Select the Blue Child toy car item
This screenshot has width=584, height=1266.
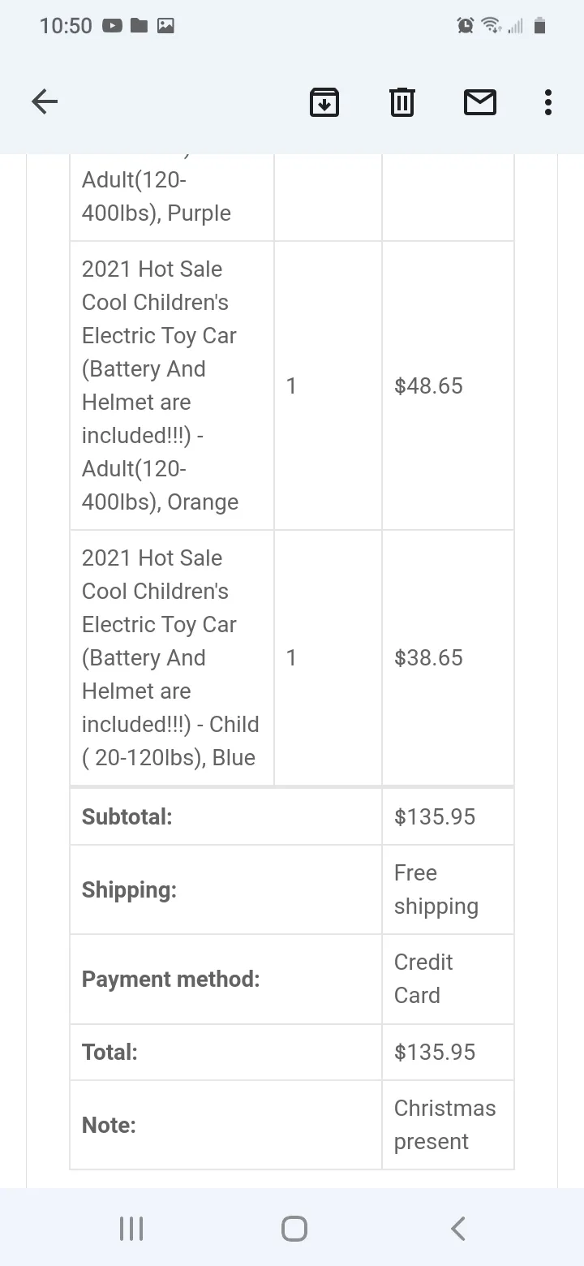point(170,657)
